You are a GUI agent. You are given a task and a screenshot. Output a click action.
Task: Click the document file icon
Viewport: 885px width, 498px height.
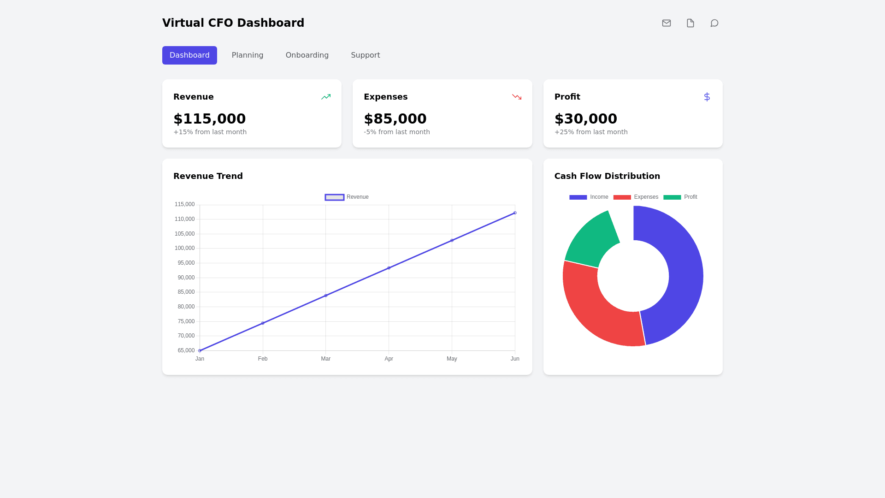[690, 23]
